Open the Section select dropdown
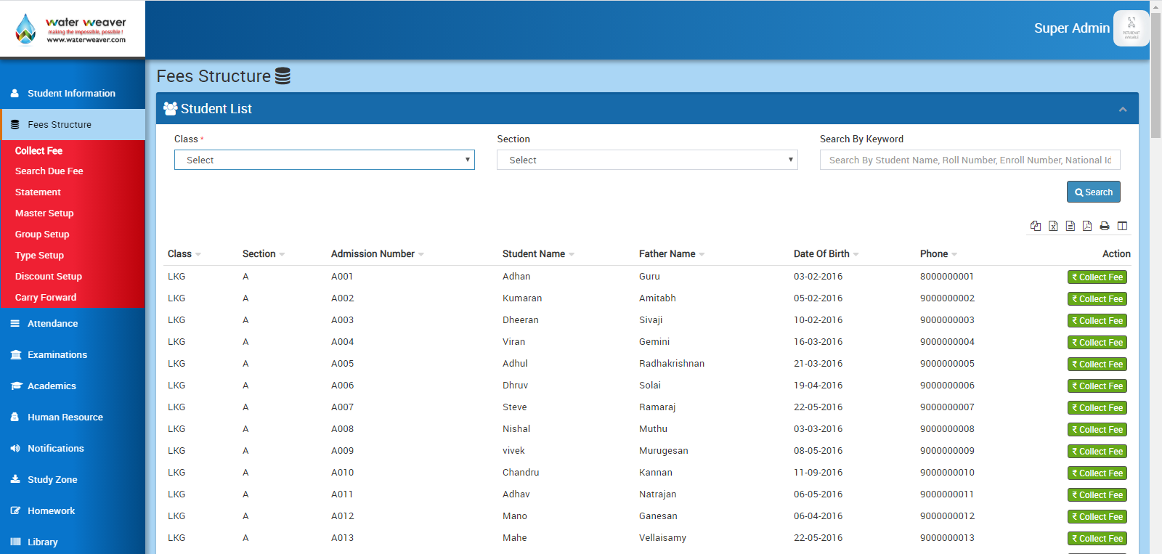 646,160
